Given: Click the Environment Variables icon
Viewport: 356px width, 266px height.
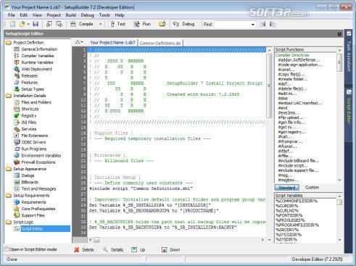Looking at the screenshot, I should 17,155.
